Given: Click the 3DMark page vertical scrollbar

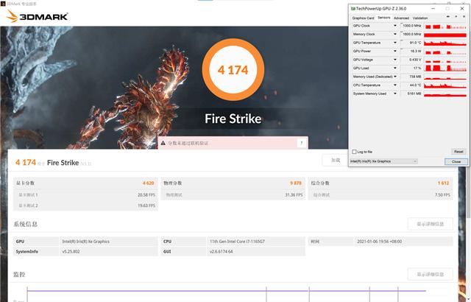Looking at the screenshot, I should tap(468, 192).
